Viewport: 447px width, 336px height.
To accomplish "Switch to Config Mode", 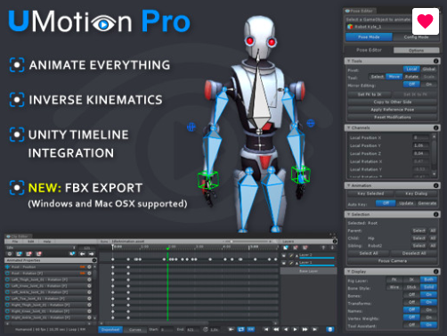I will pos(416,37).
